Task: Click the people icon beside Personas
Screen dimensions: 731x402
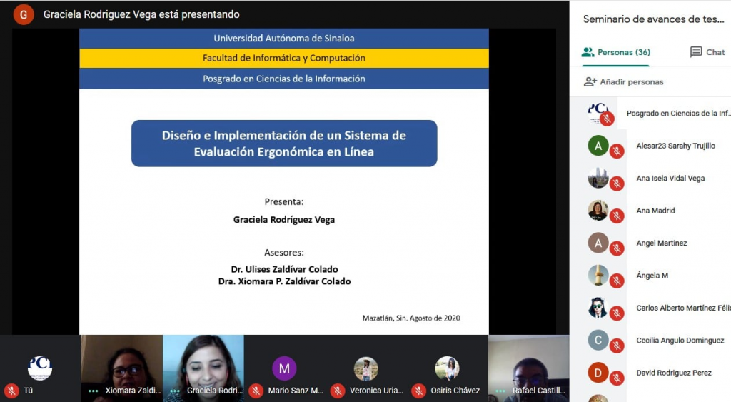Action: coord(588,51)
